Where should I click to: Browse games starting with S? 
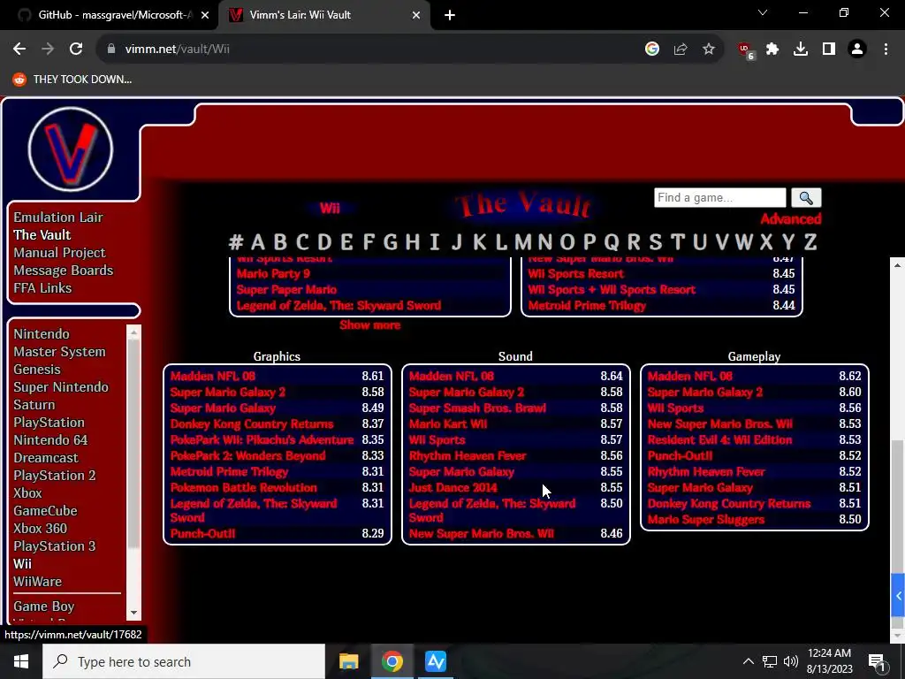[x=656, y=242]
